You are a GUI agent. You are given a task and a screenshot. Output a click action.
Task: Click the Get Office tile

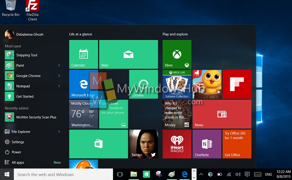click(x=237, y=144)
